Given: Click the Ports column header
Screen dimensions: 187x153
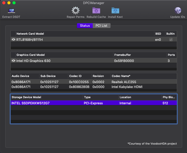Looking at the screenshot, I should pos(171,55).
